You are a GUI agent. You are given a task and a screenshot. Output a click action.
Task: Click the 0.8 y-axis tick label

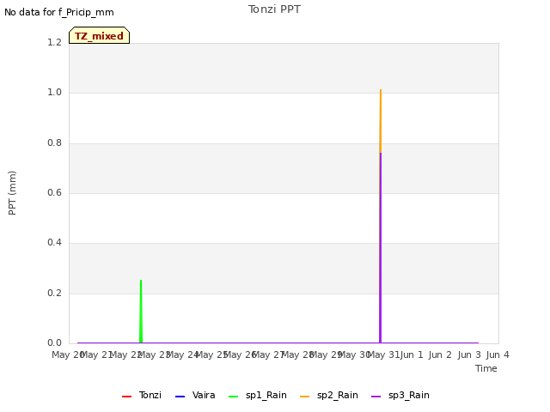54,142
